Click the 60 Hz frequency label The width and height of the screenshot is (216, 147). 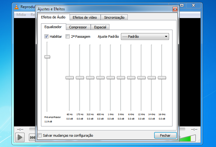[70, 114]
